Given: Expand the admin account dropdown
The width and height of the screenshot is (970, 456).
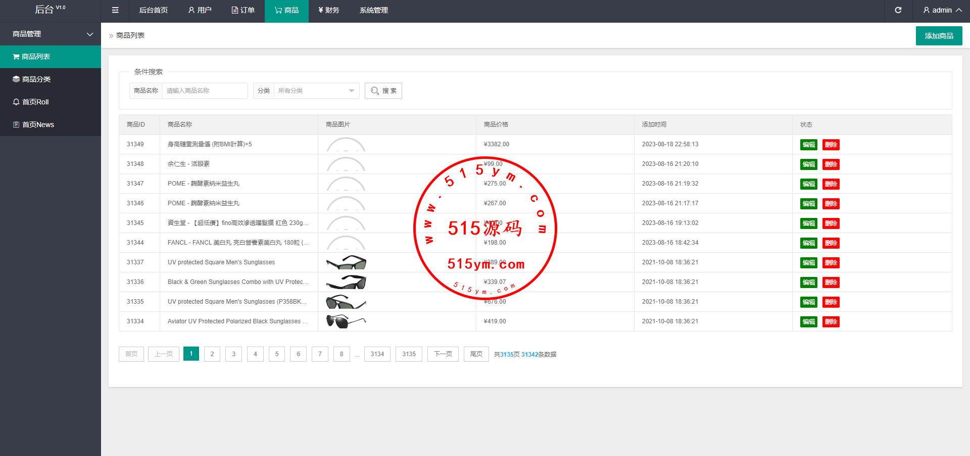Looking at the screenshot, I should coord(942,10).
